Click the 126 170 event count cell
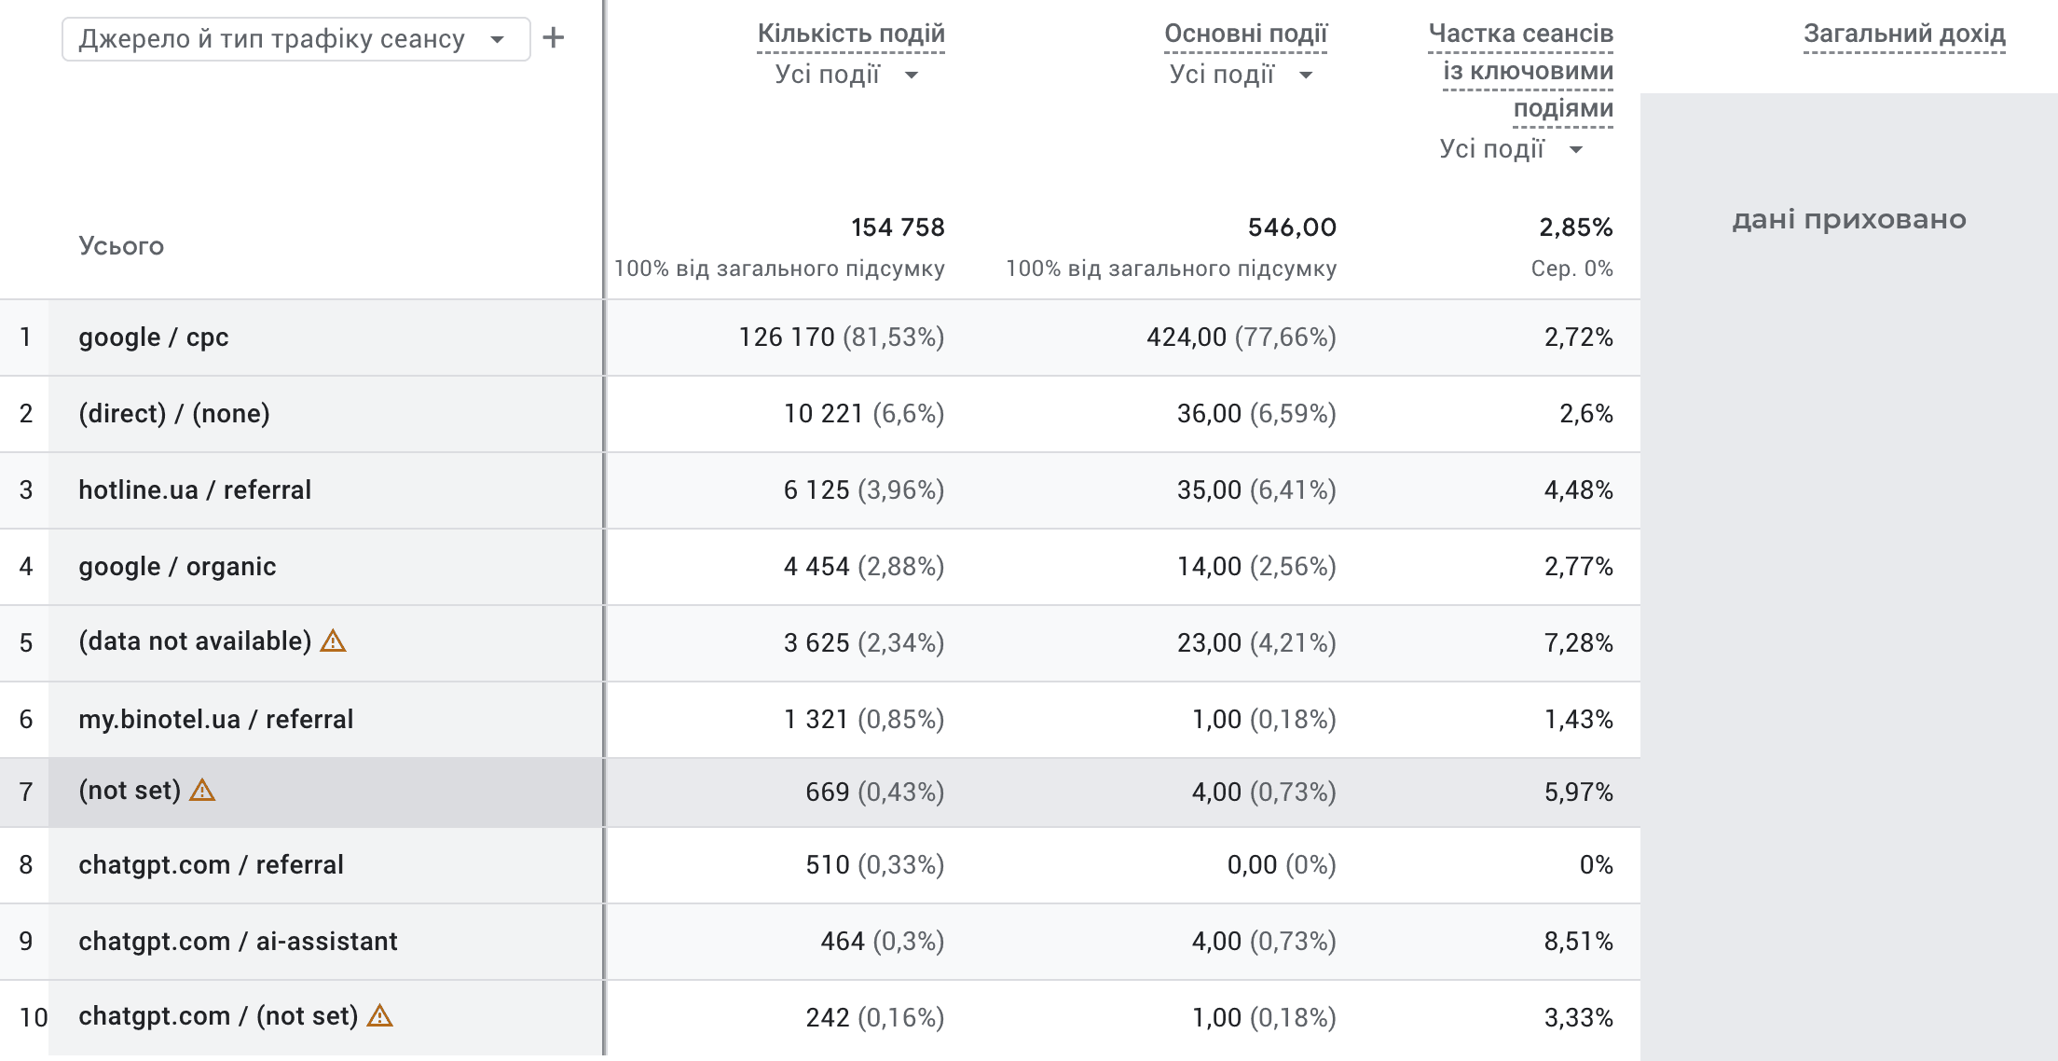This screenshot has width=2058, height=1061. pos(842,338)
